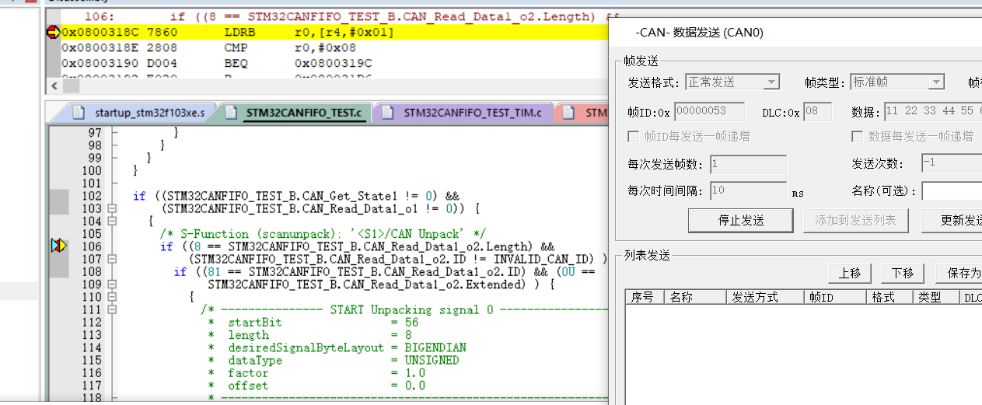Switch to the startup_stm32f103xe.s tab
Image resolution: width=982 pixels, height=405 pixels.
point(140,113)
